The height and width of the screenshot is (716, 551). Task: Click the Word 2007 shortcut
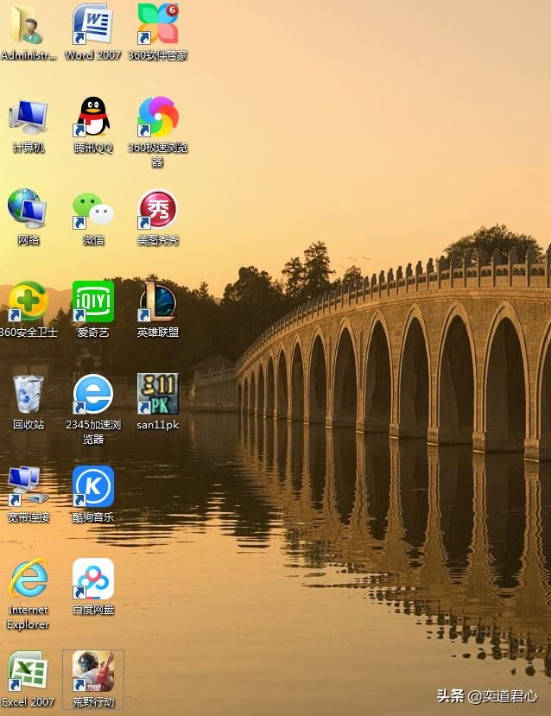coord(92,25)
